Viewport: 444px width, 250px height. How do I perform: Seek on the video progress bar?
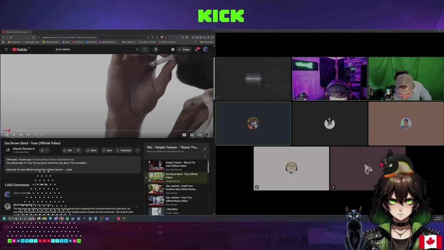click(x=107, y=131)
